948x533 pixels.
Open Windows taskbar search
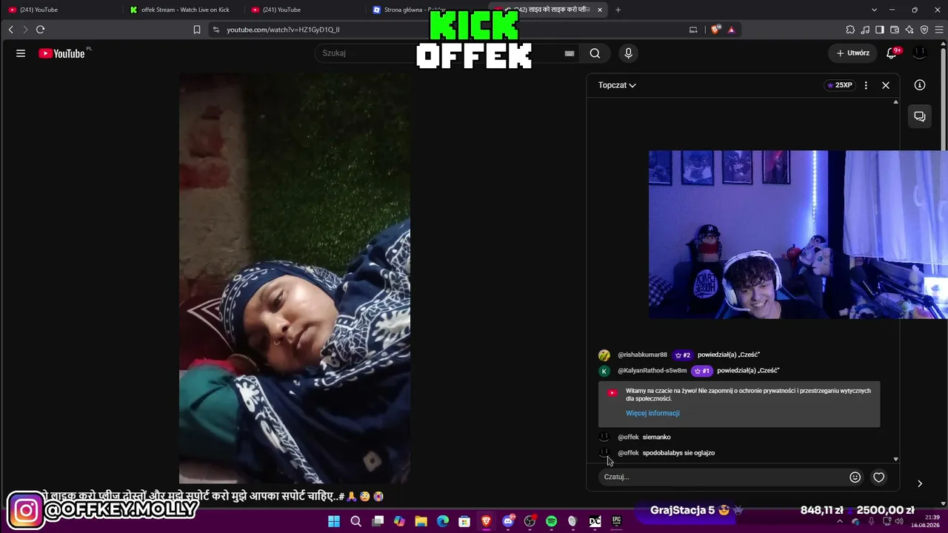pos(355,521)
